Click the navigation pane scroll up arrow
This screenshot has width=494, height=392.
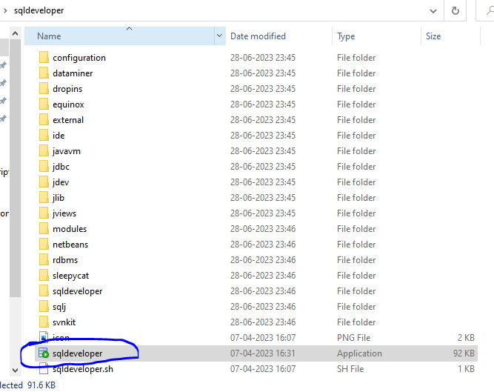coord(15,33)
